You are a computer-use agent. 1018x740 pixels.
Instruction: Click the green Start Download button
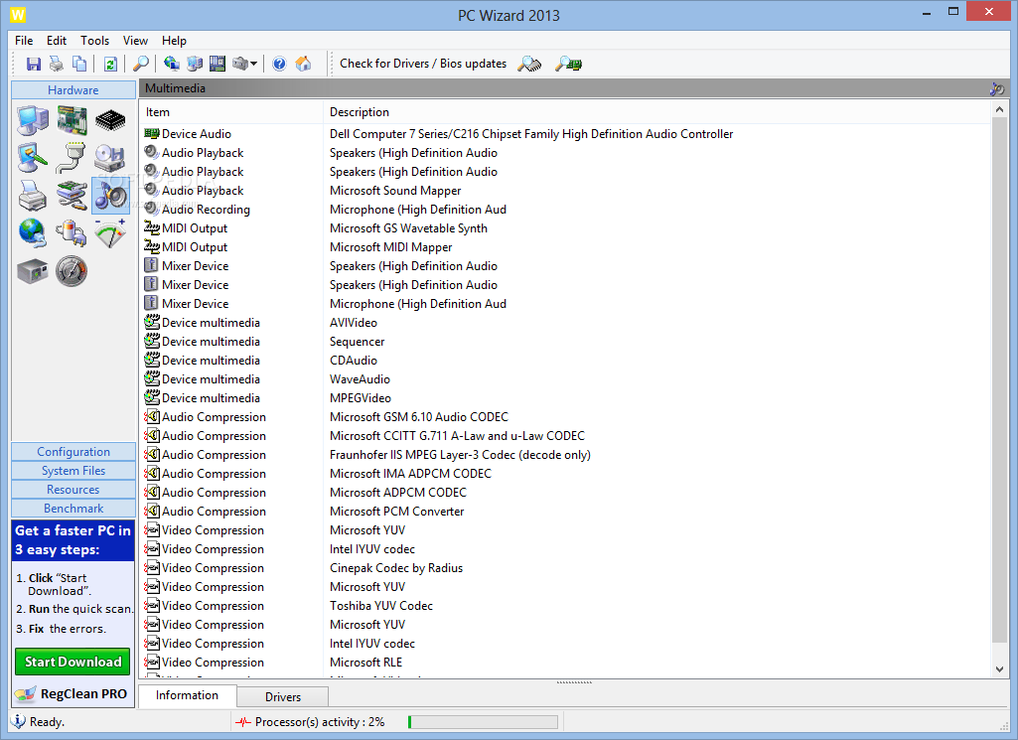(73, 662)
